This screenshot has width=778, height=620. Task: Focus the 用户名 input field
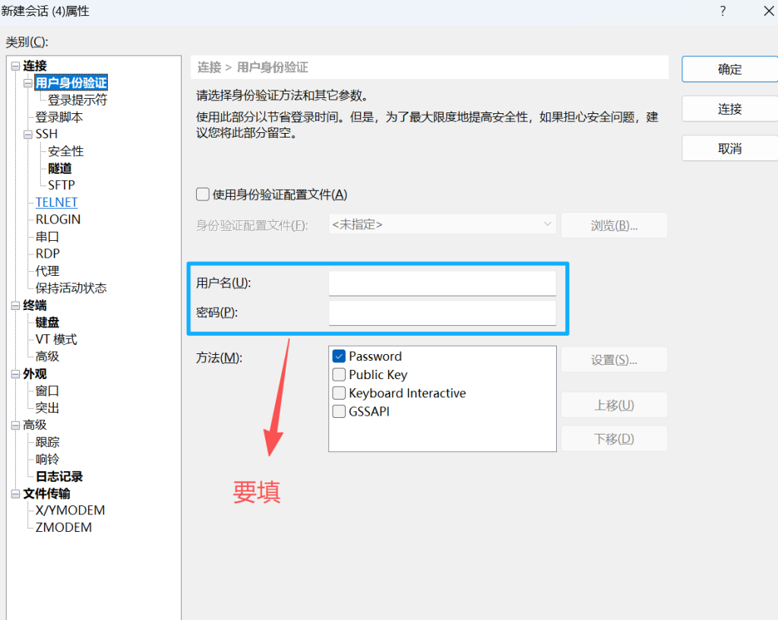tap(442, 283)
